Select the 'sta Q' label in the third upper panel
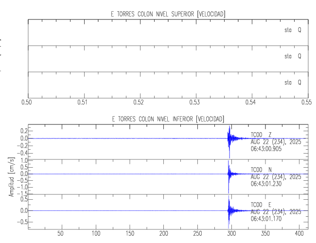 293,83
